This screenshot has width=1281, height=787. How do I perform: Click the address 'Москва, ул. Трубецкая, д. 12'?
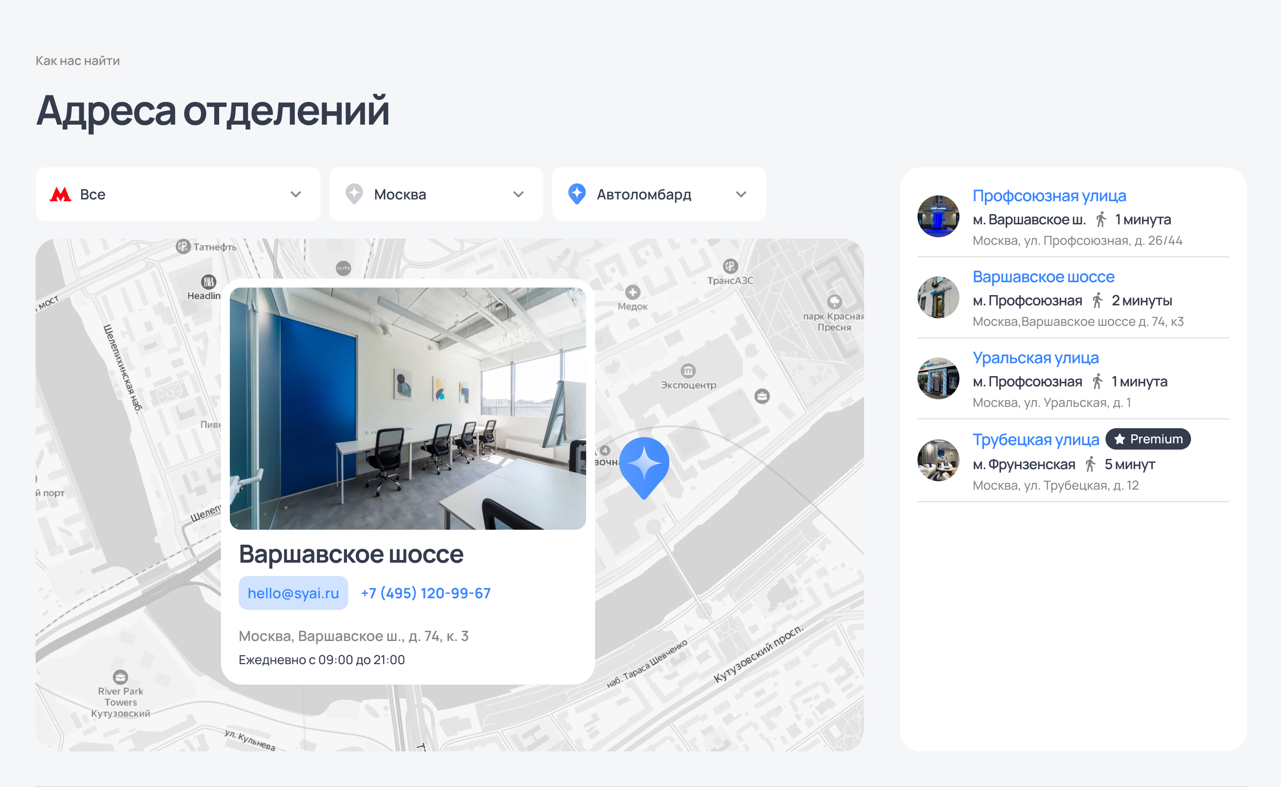(x=1056, y=486)
